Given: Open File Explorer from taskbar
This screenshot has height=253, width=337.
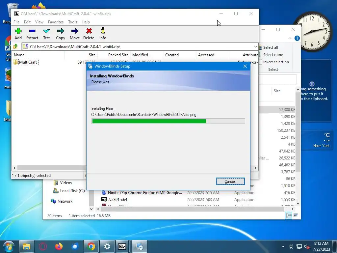Looking at the screenshot, I should pyautogui.click(x=26, y=246).
